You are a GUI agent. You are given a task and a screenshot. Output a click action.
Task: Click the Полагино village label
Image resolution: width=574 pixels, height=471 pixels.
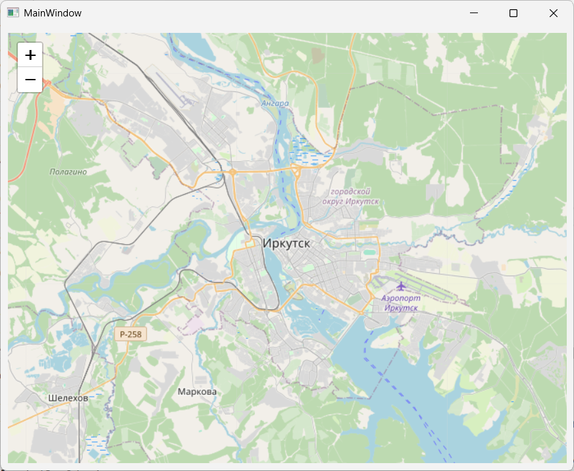coord(68,172)
